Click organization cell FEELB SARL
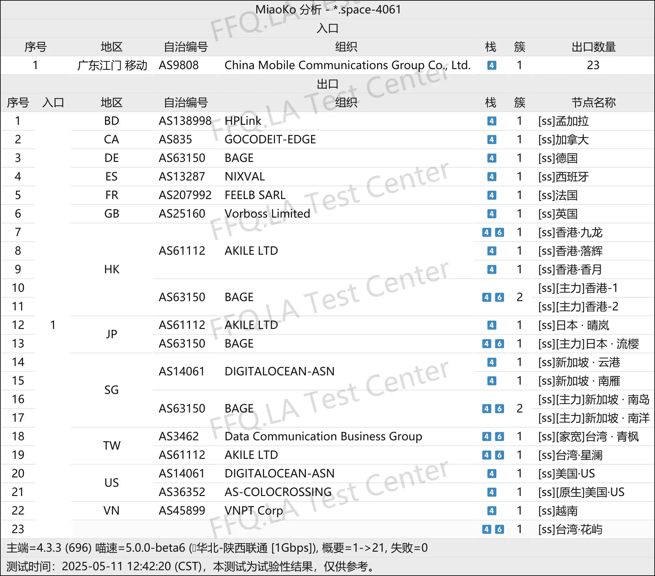Image resolution: width=655 pixels, height=576 pixels. point(255,195)
